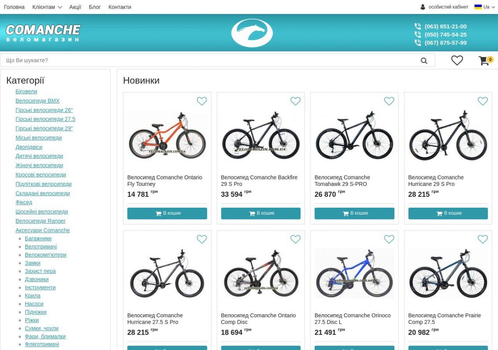Click the Comanche веломагазин logo
The height and width of the screenshot is (350, 498).
point(43,33)
